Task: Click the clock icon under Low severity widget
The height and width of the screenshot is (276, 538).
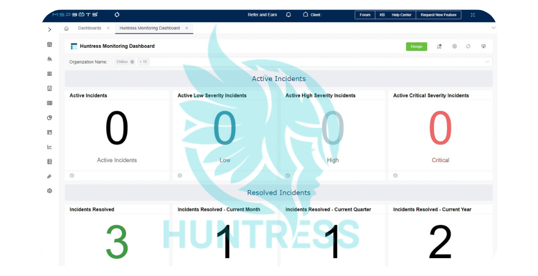Action: tap(180, 176)
